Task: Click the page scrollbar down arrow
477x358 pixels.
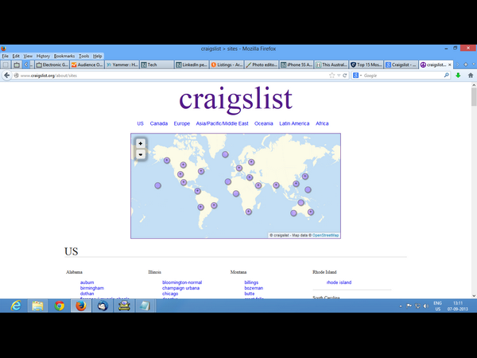Action: point(474,295)
